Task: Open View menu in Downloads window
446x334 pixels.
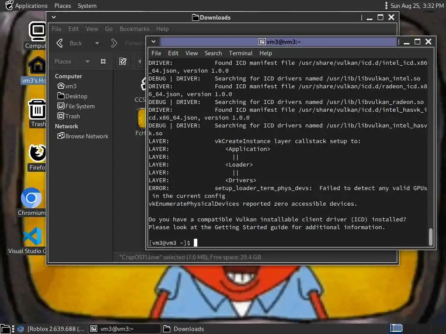Action: click(92, 29)
